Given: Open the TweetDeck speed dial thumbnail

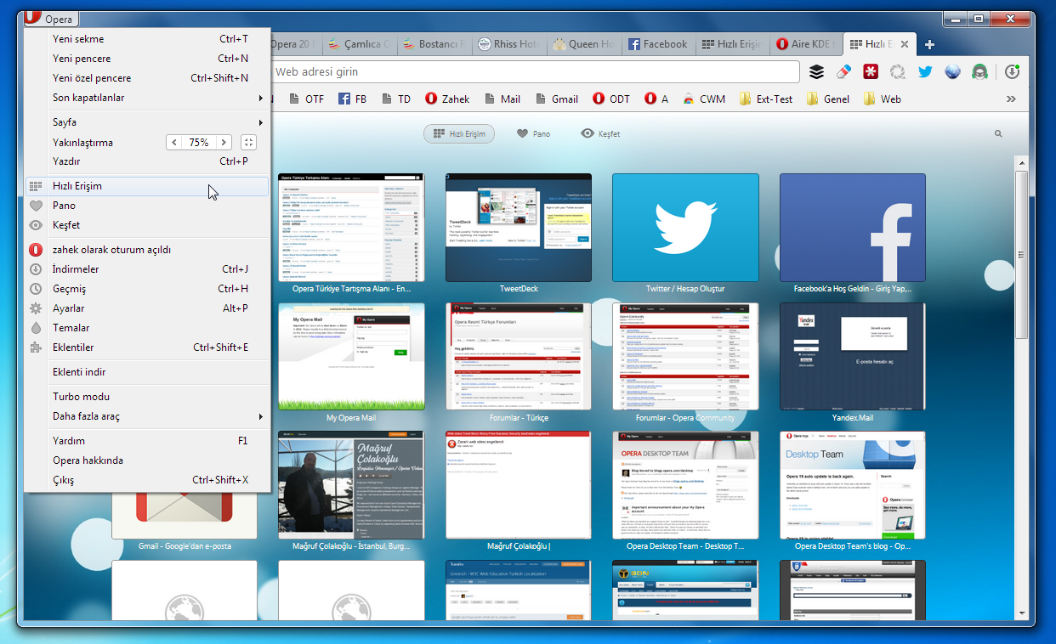Looking at the screenshot, I should [519, 228].
